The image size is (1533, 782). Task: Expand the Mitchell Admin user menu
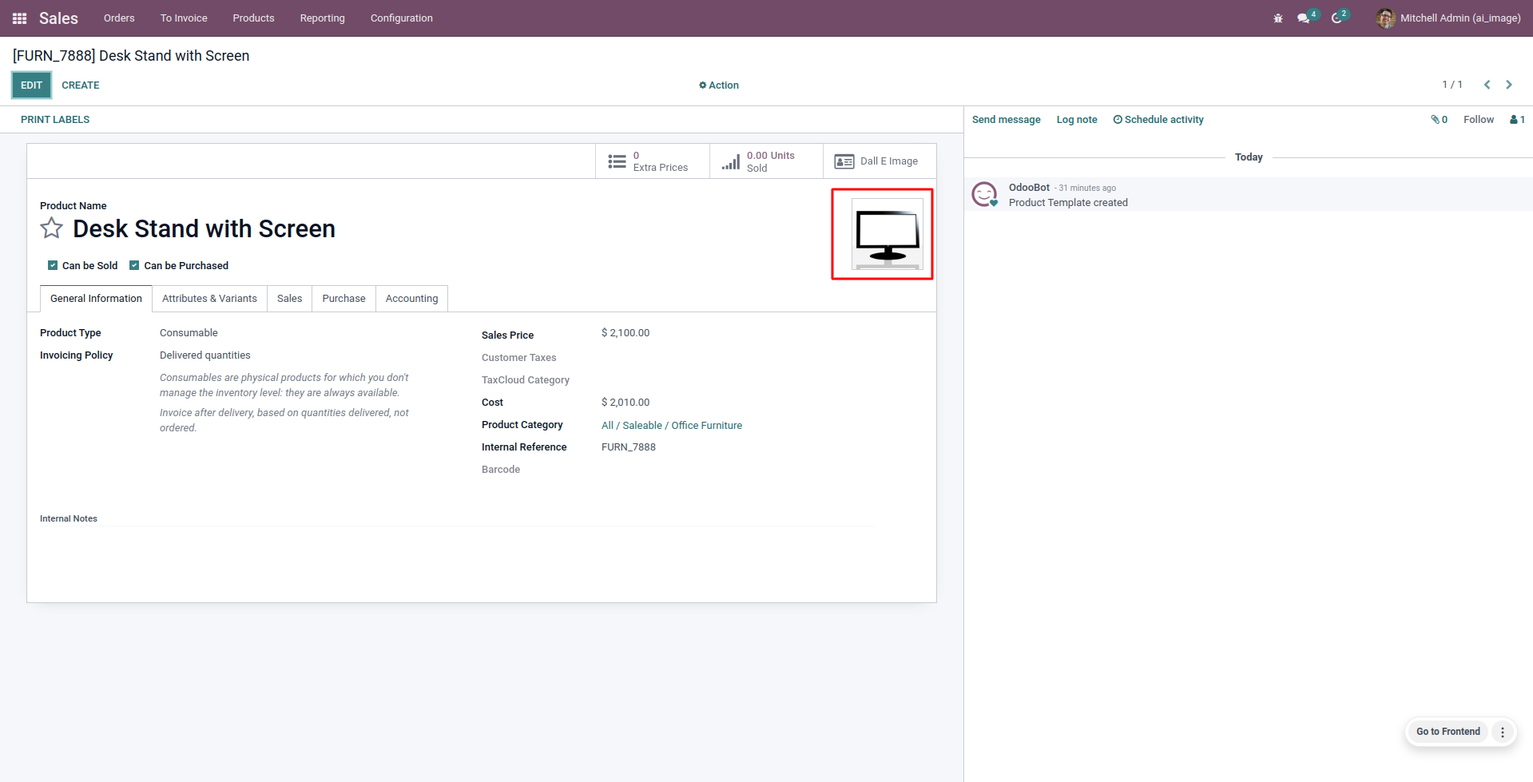pos(1448,18)
